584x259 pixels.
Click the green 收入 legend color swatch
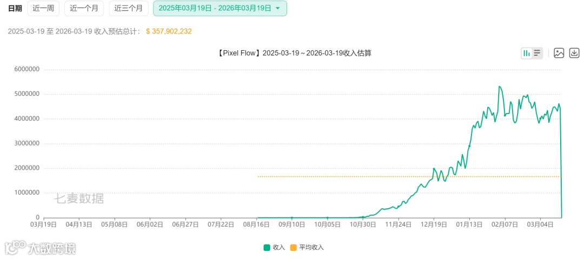(267, 248)
